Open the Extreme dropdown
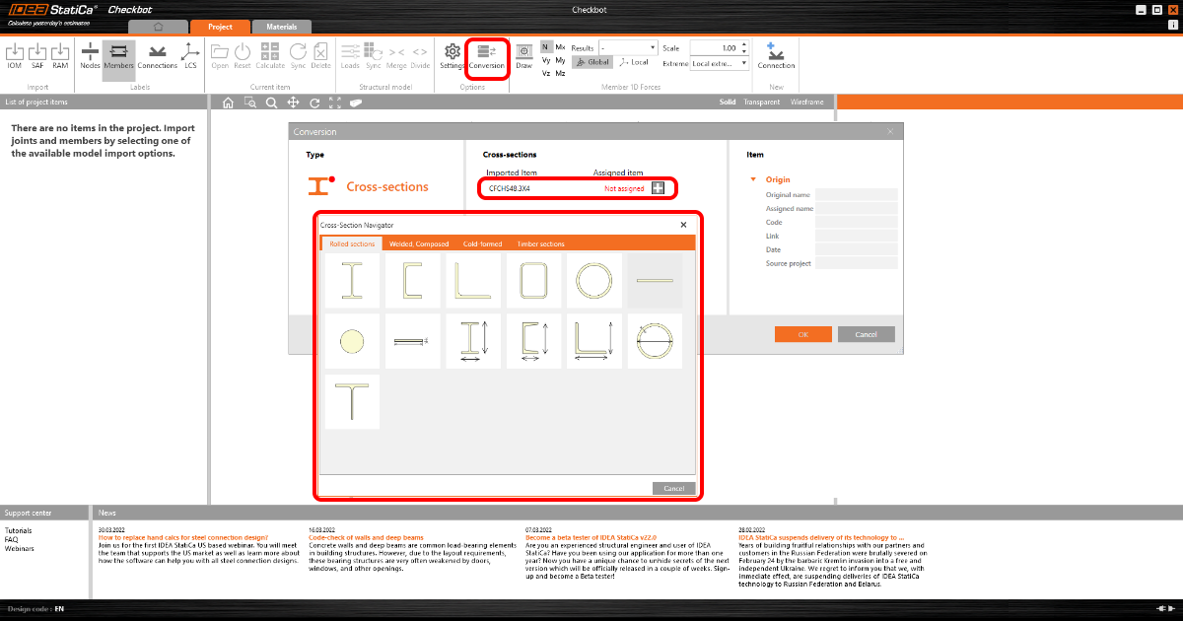 click(720, 63)
